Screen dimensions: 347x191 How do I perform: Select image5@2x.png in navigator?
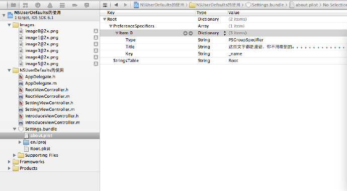pyautogui.click(x=42, y=63)
